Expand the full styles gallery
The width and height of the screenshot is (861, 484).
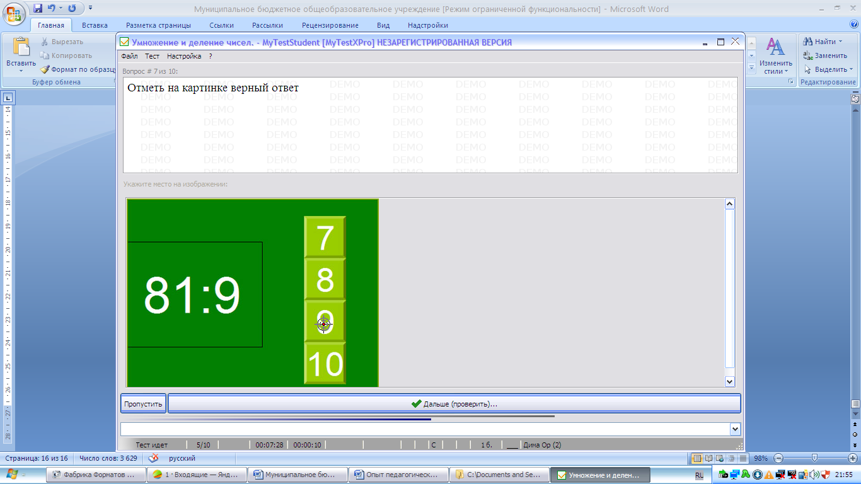(751, 68)
